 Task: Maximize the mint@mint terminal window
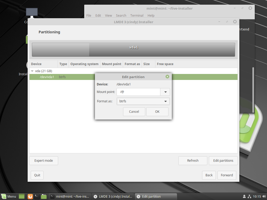[242, 8]
